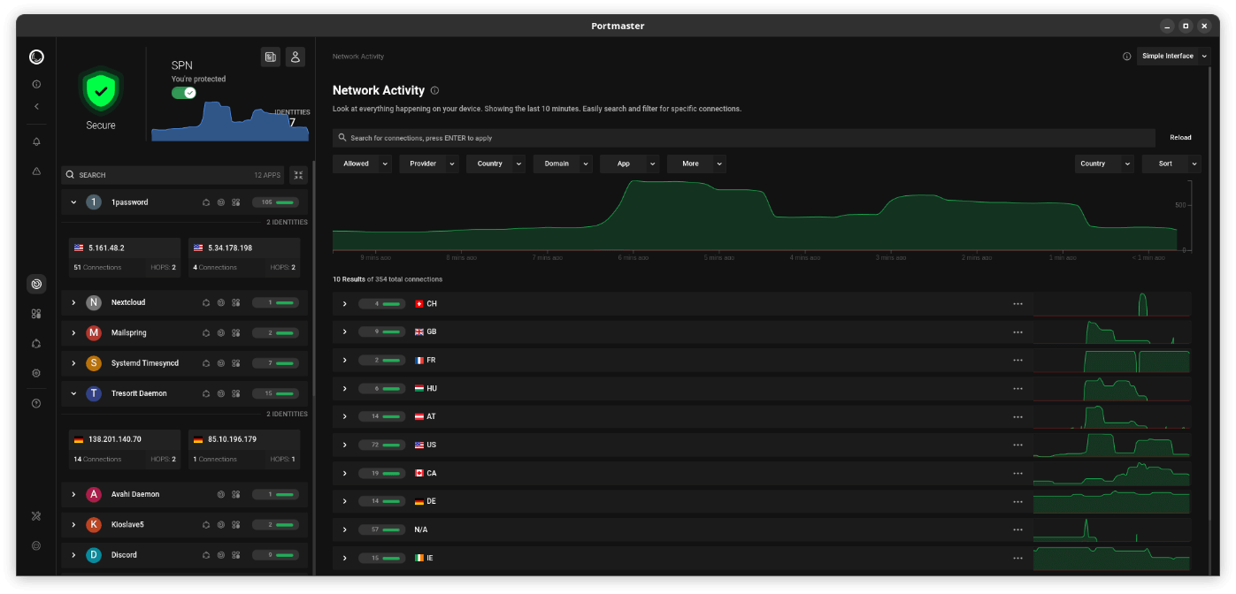Open the three-dot menu on the CH row
Screen dimensions: 1236x594
click(1017, 303)
